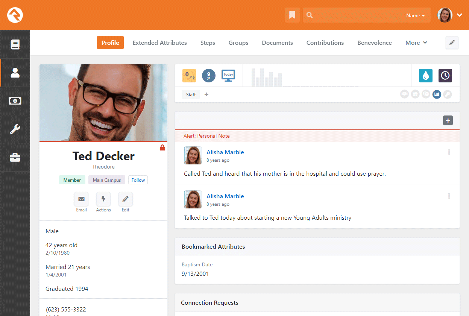Select the Person profile icon in the sidebar

[x=15, y=73]
